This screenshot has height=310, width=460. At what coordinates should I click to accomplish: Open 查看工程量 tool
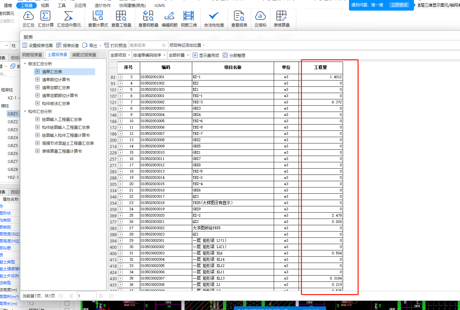coord(121,19)
